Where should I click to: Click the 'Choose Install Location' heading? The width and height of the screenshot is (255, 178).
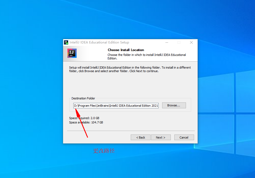tap(126, 50)
